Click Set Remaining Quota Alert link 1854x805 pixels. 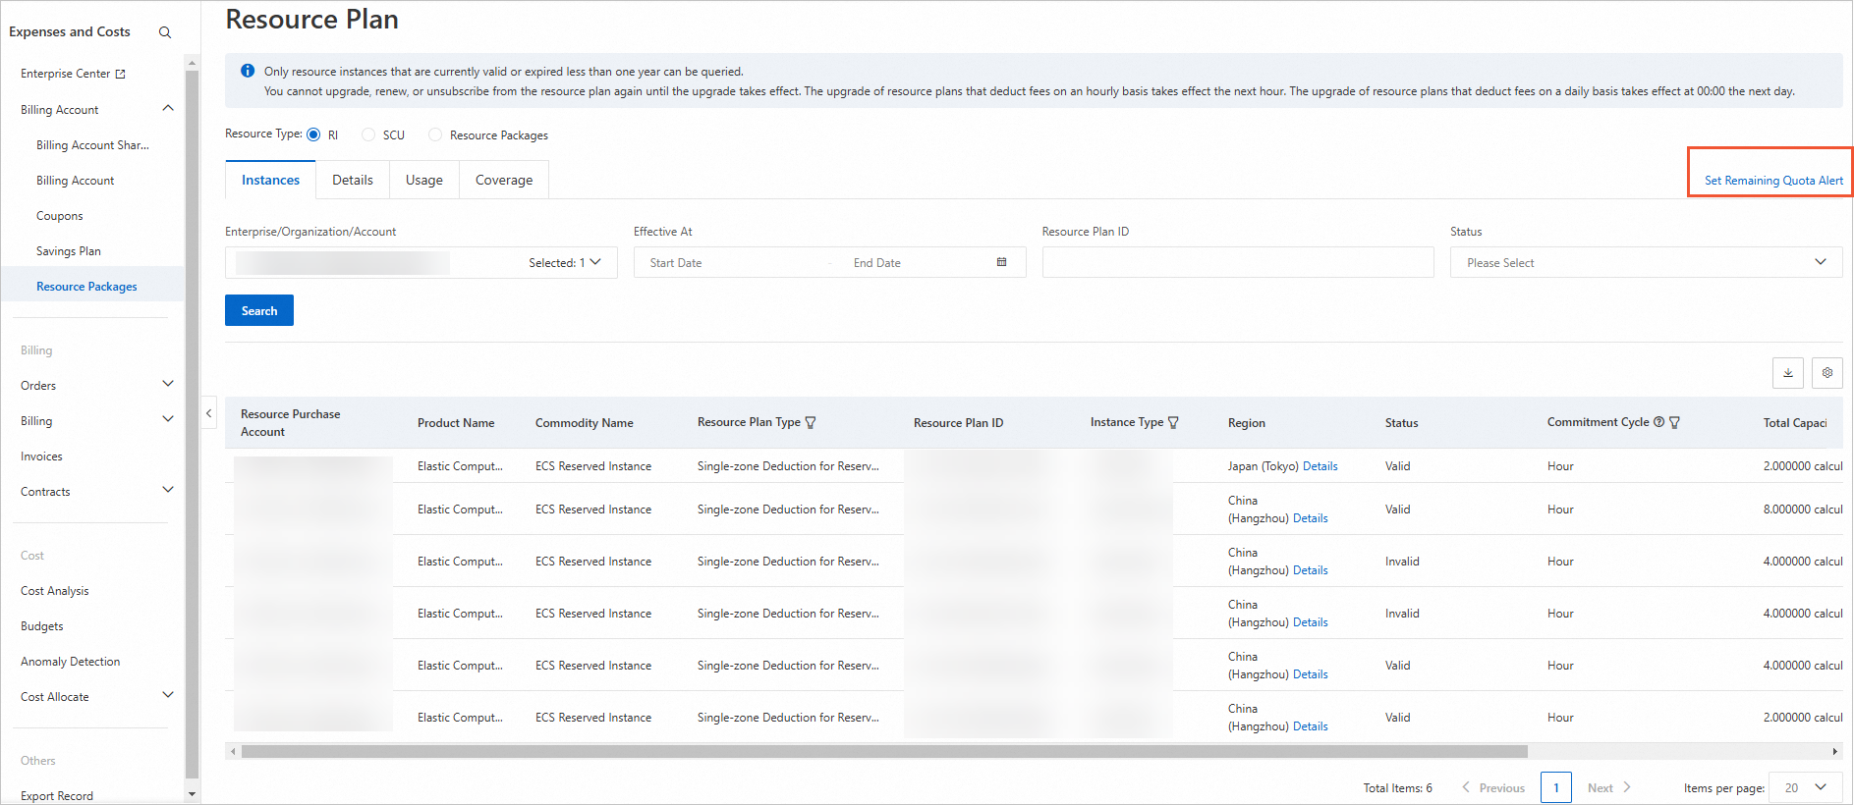click(1772, 181)
